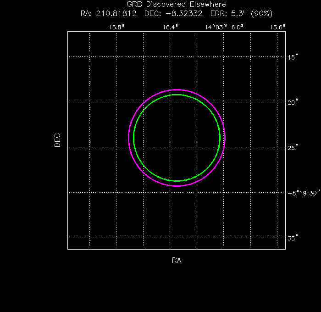Click the title text 'GRB Discovered Elsewhere'

coord(177,5)
